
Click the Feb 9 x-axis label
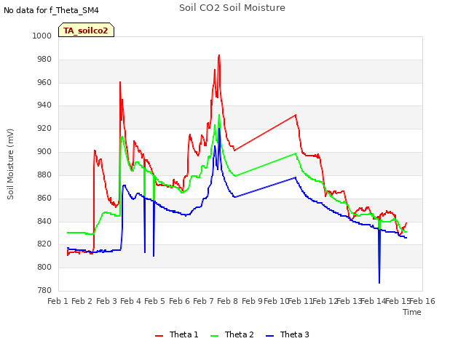coord(252,301)
